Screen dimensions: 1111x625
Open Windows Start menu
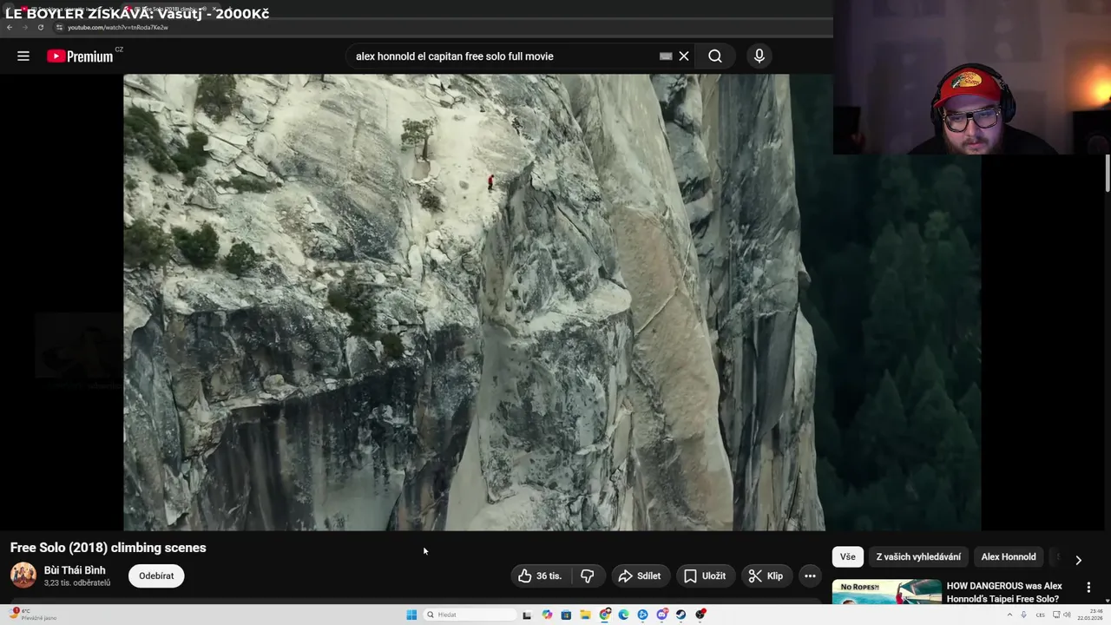(x=411, y=615)
